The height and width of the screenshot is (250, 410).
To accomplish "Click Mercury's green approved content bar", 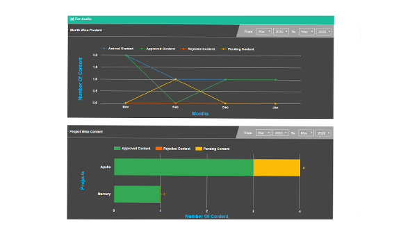I will point(137,194).
